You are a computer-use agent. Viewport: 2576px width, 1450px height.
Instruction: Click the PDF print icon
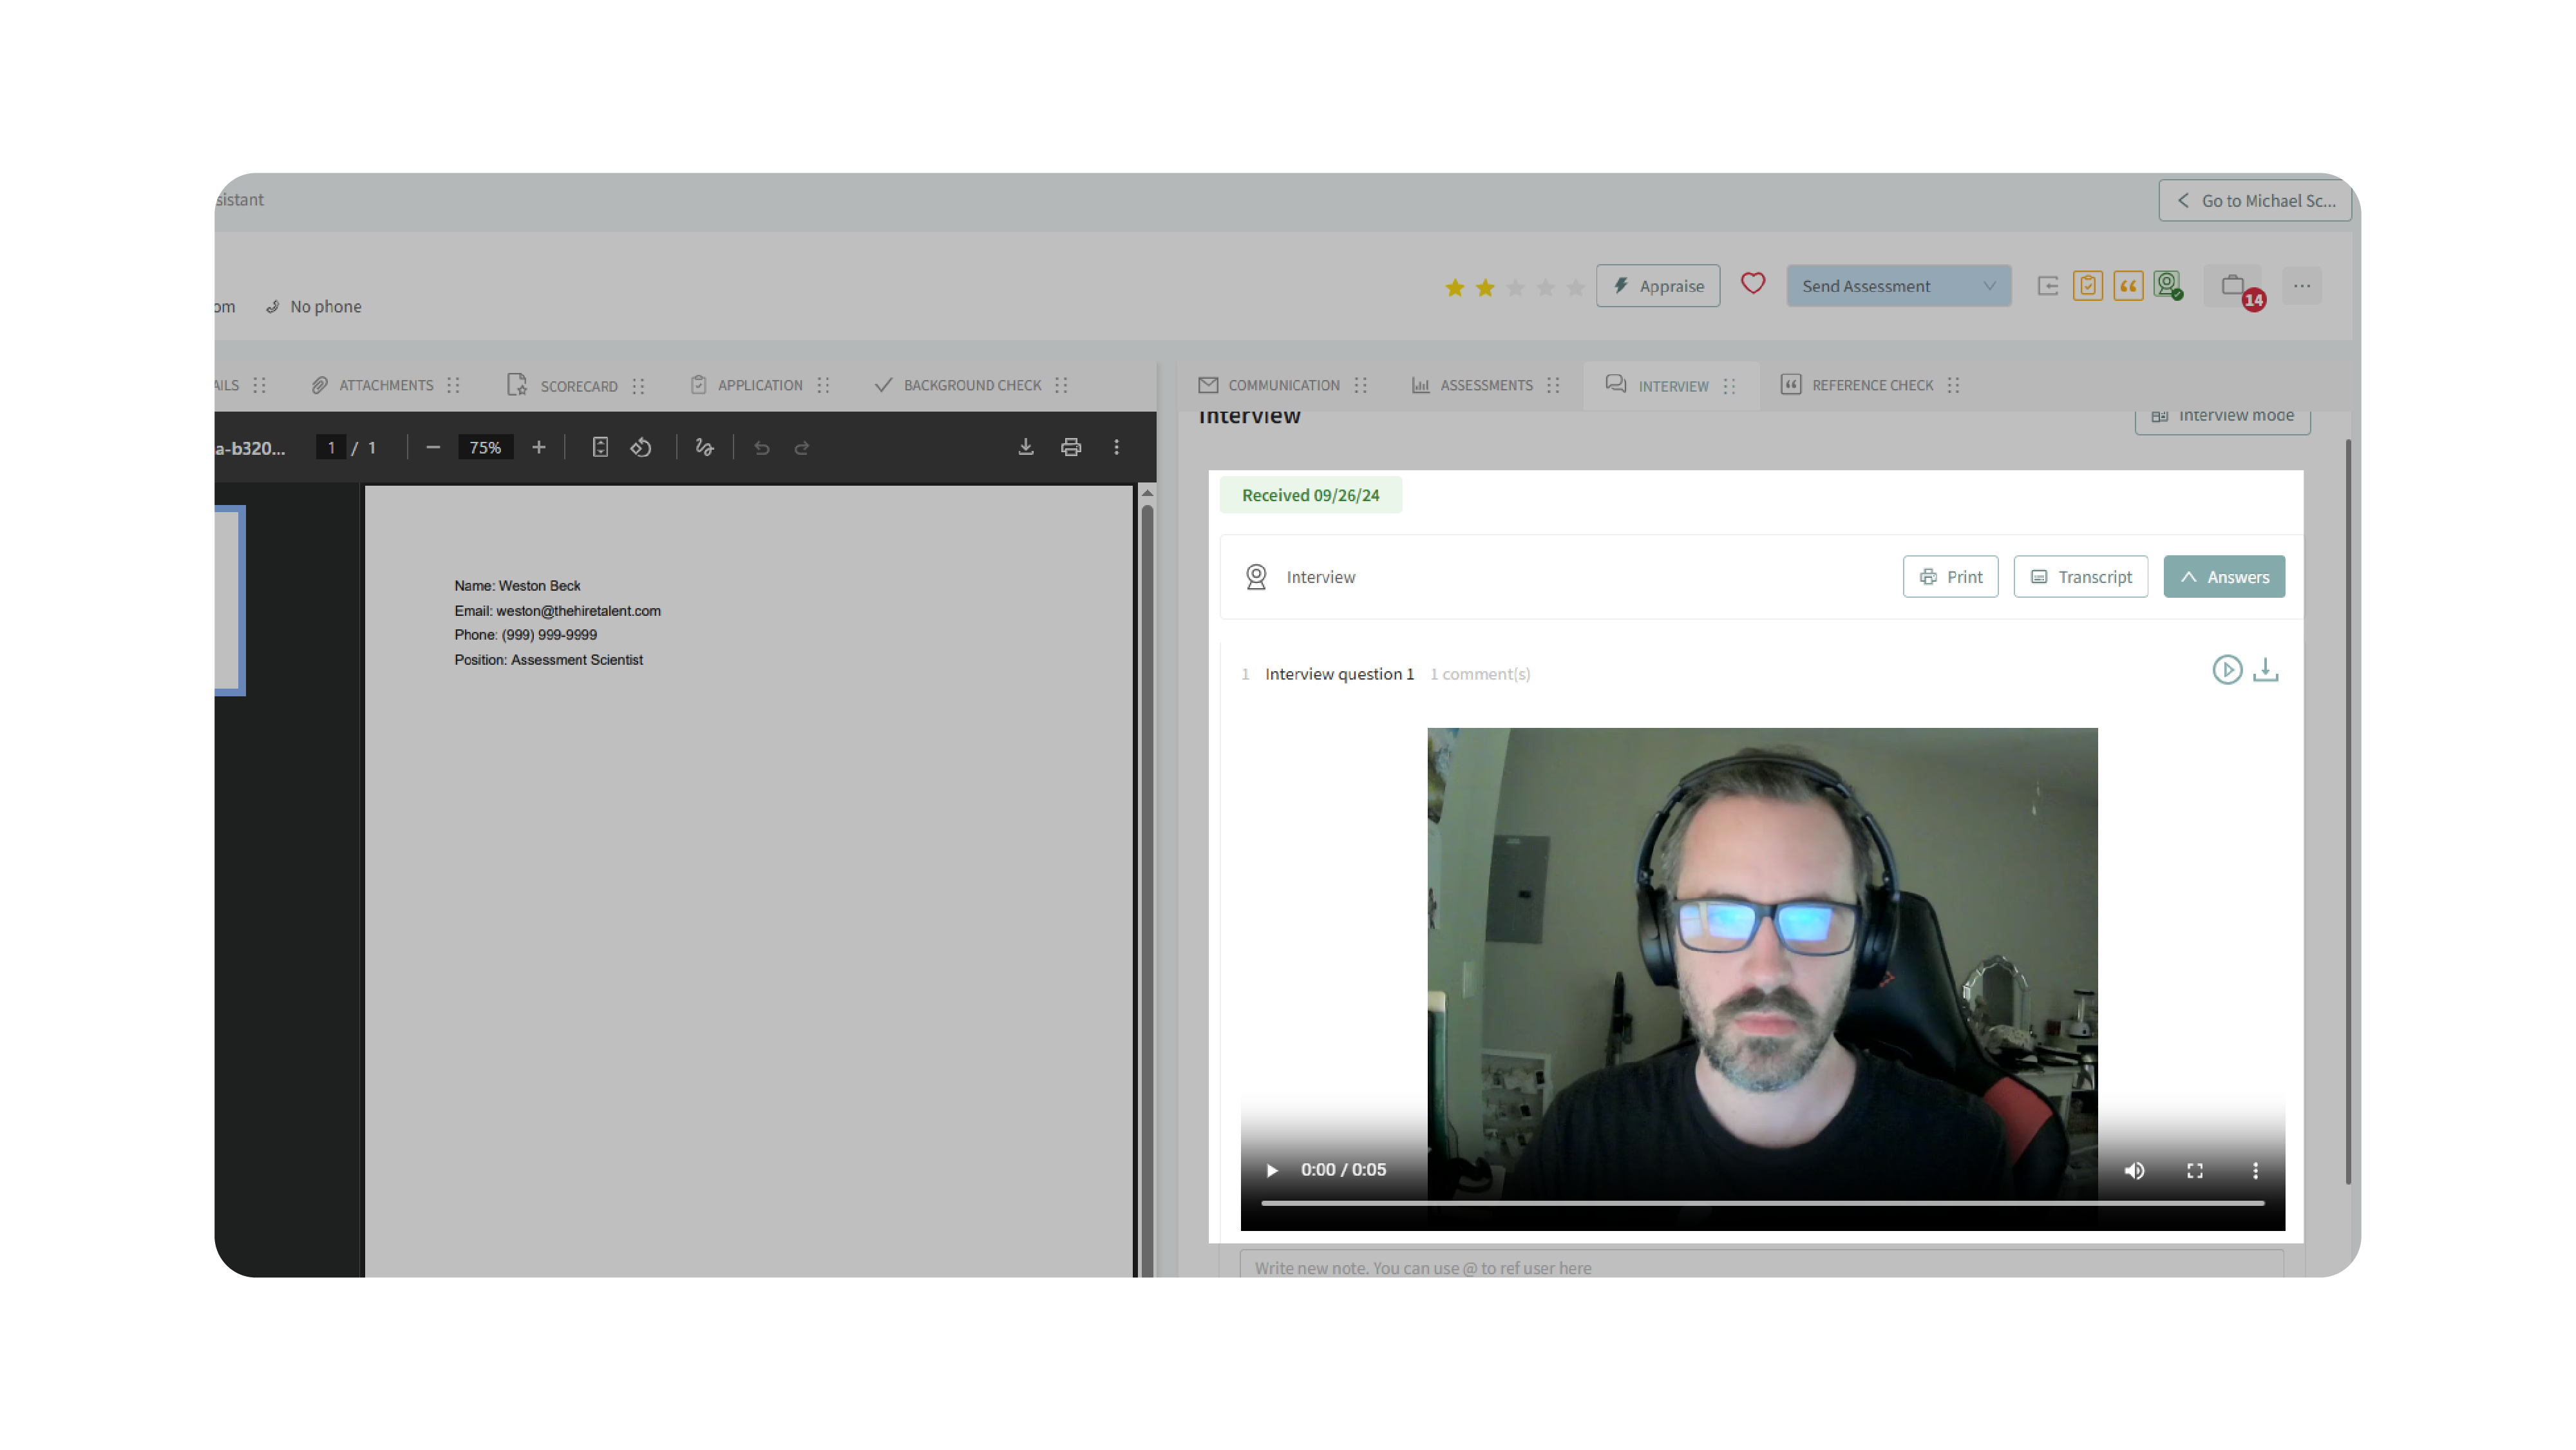point(1071,447)
